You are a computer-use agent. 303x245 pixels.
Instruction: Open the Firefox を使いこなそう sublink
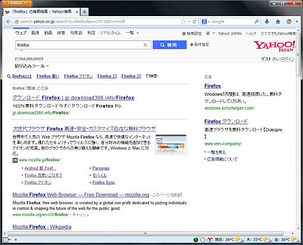tap(43, 175)
